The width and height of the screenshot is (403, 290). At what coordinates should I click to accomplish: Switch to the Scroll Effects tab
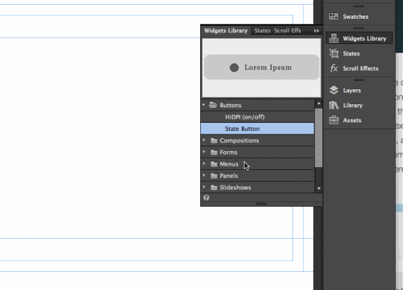click(287, 31)
